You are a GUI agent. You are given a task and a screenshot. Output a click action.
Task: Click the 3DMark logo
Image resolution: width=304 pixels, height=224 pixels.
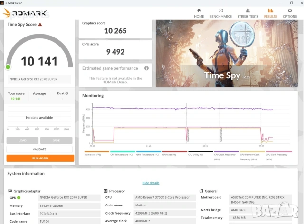point(25,13)
